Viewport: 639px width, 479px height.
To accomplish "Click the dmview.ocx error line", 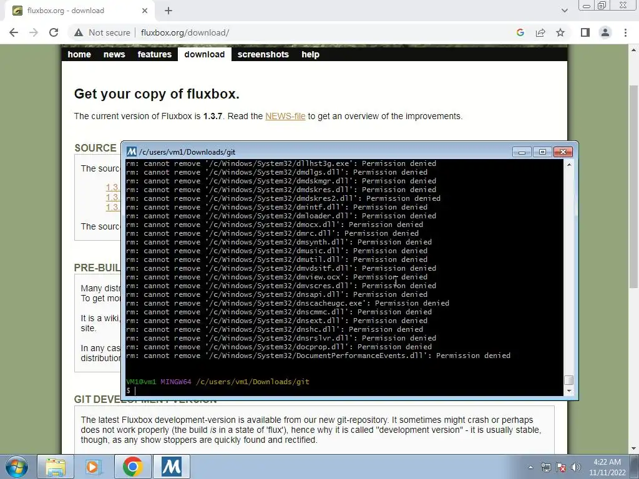I will pos(276,277).
